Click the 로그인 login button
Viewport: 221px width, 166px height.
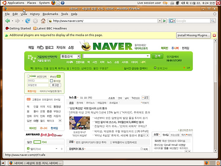(x=55, y=85)
